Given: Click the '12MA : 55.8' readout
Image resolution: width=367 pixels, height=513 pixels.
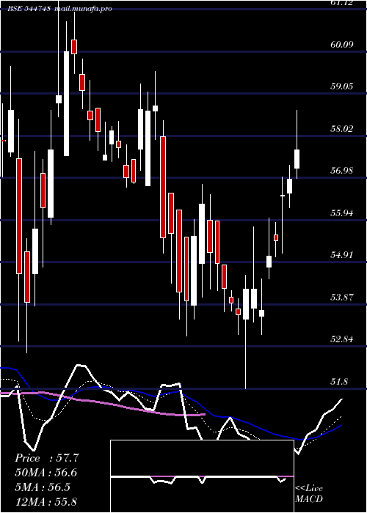Looking at the screenshot, I should pyautogui.click(x=46, y=501).
